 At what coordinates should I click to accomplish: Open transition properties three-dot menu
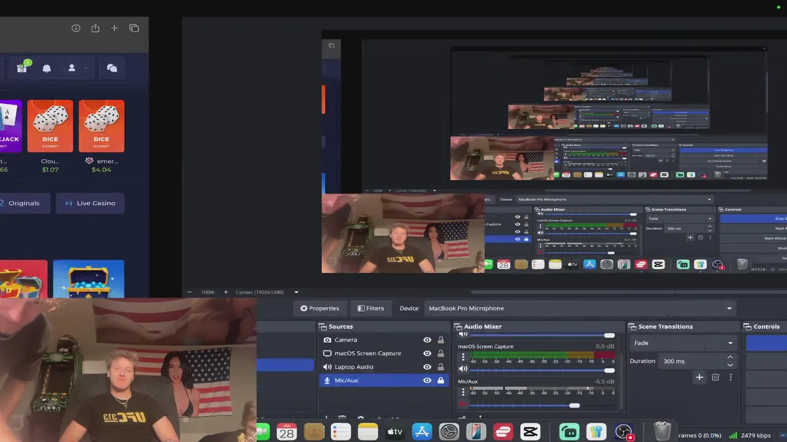[x=730, y=378]
